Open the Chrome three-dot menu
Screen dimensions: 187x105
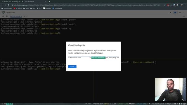click(x=185, y=5)
